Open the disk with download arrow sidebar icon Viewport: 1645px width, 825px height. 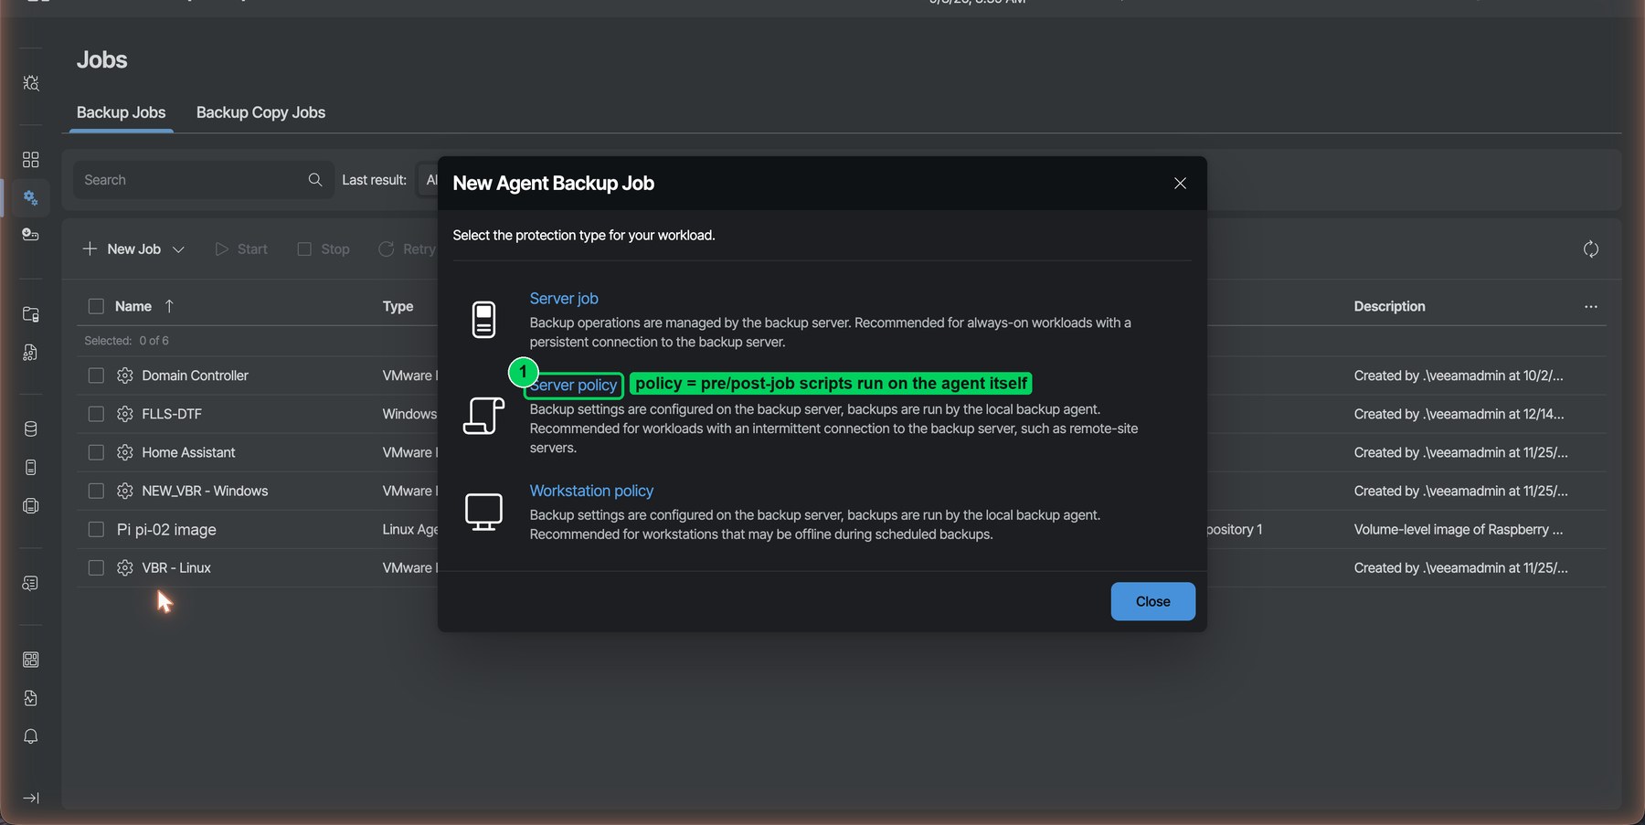pos(30,235)
